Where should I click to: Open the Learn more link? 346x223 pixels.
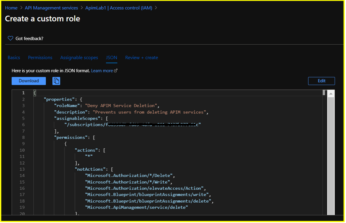(102, 71)
